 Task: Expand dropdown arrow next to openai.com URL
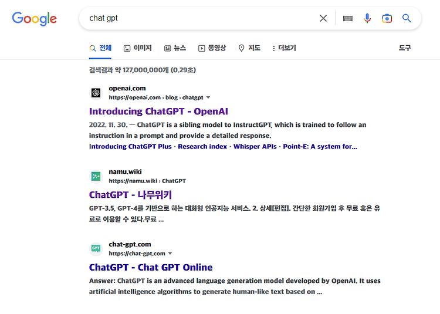[208, 97]
